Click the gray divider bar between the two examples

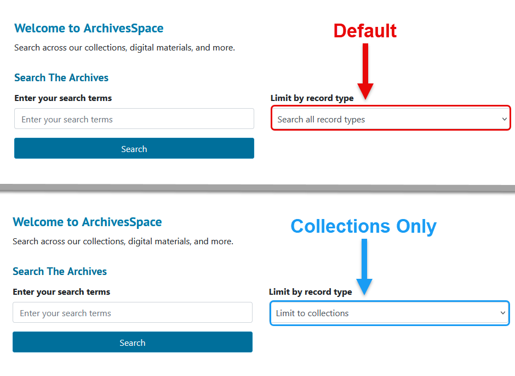pyautogui.click(x=257, y=188)
